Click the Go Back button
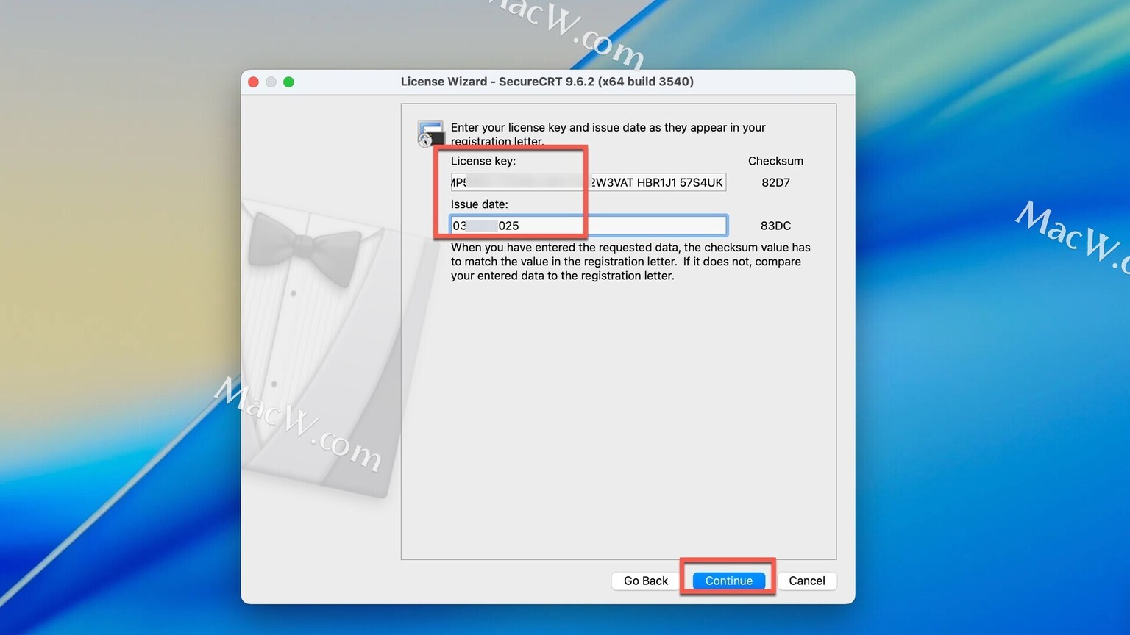 646,581
